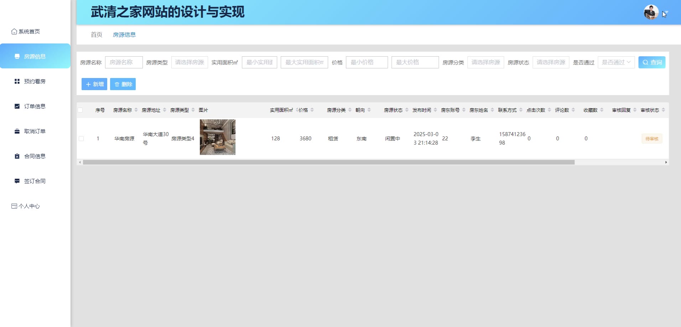The width and height of the screenshot is (681, 327).
Task: Open the 房源类型 filter dropdown
Action: pos(189,62)
